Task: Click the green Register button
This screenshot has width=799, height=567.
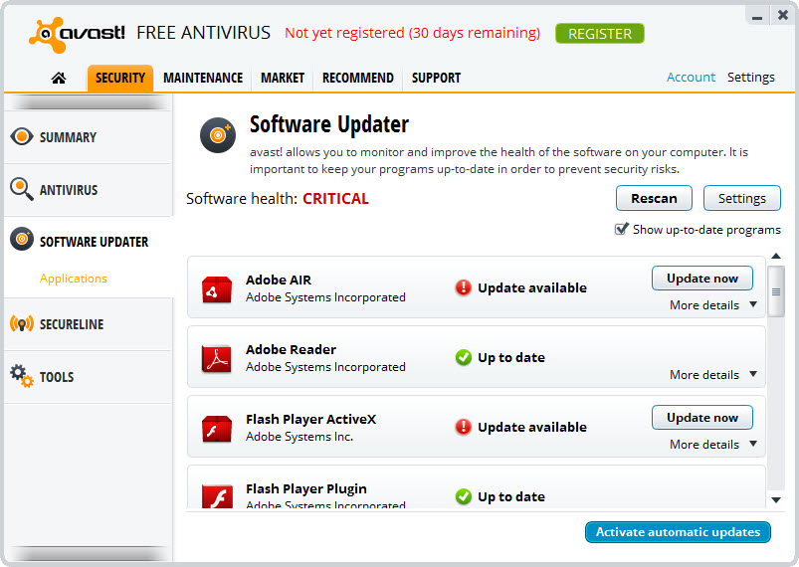Action: [600, 34]
